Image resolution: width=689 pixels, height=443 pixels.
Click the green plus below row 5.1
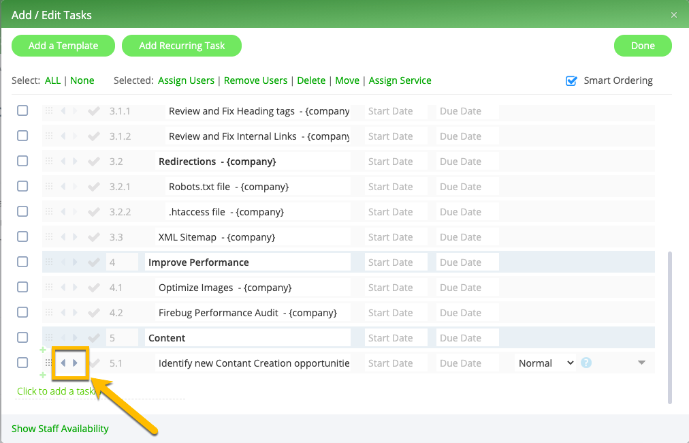click(x=43, y=375)
